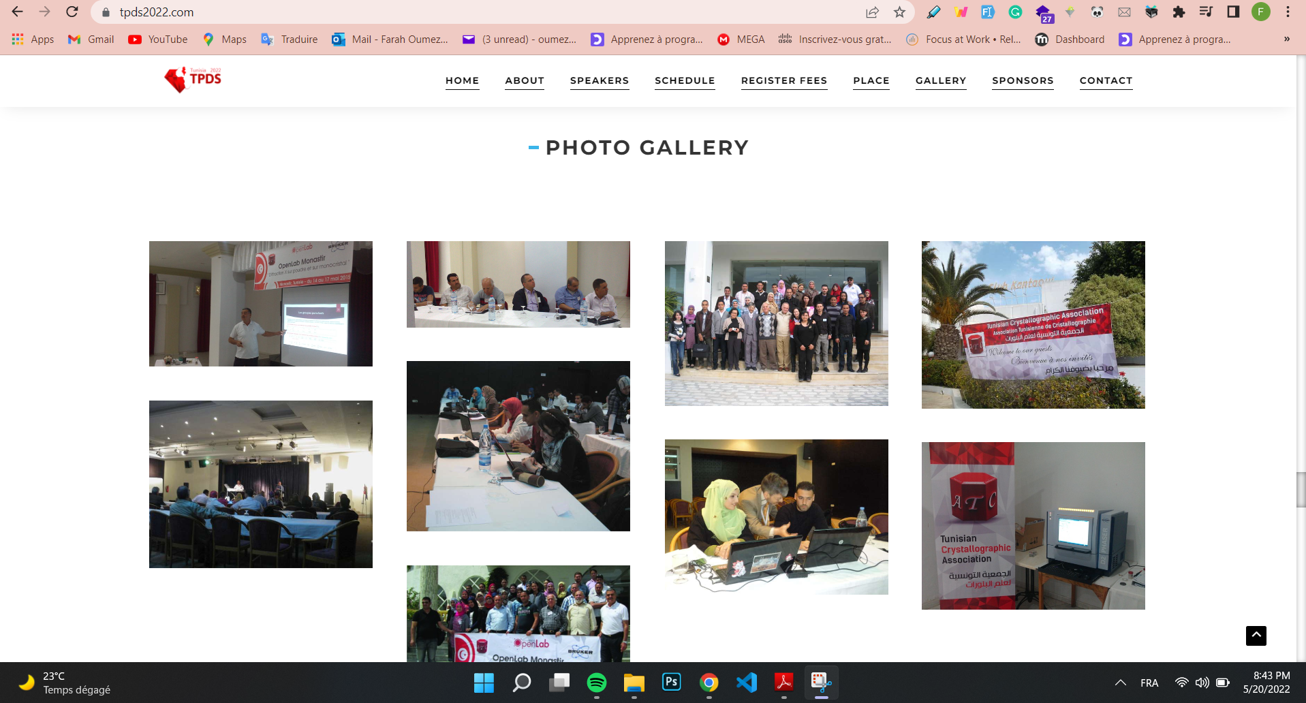Viewport: 1306px width, 703px height.
Task: Open the group photo on building steps
Action: click(x=776, y=324)
